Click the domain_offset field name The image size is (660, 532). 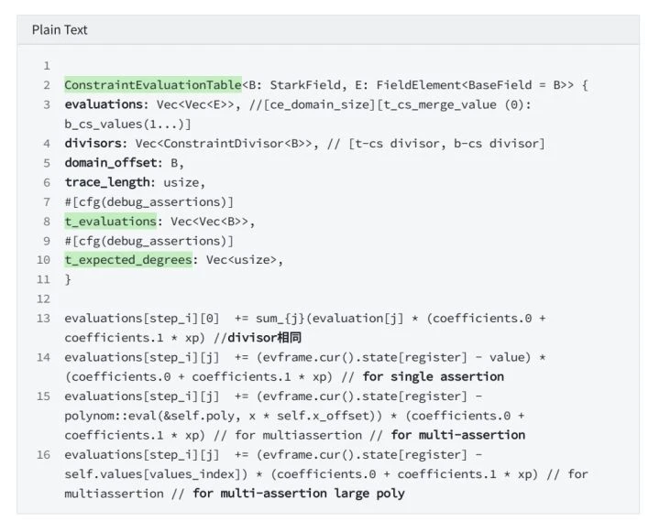click(x=110, y=163)
